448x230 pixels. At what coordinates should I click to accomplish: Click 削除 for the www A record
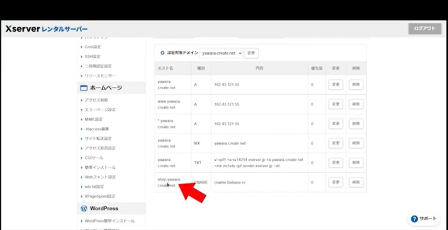356,104
